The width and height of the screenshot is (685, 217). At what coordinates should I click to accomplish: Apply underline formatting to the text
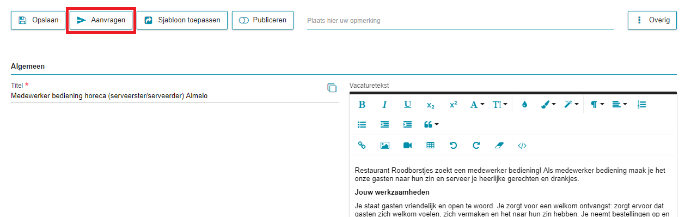(x=407, y=104)
